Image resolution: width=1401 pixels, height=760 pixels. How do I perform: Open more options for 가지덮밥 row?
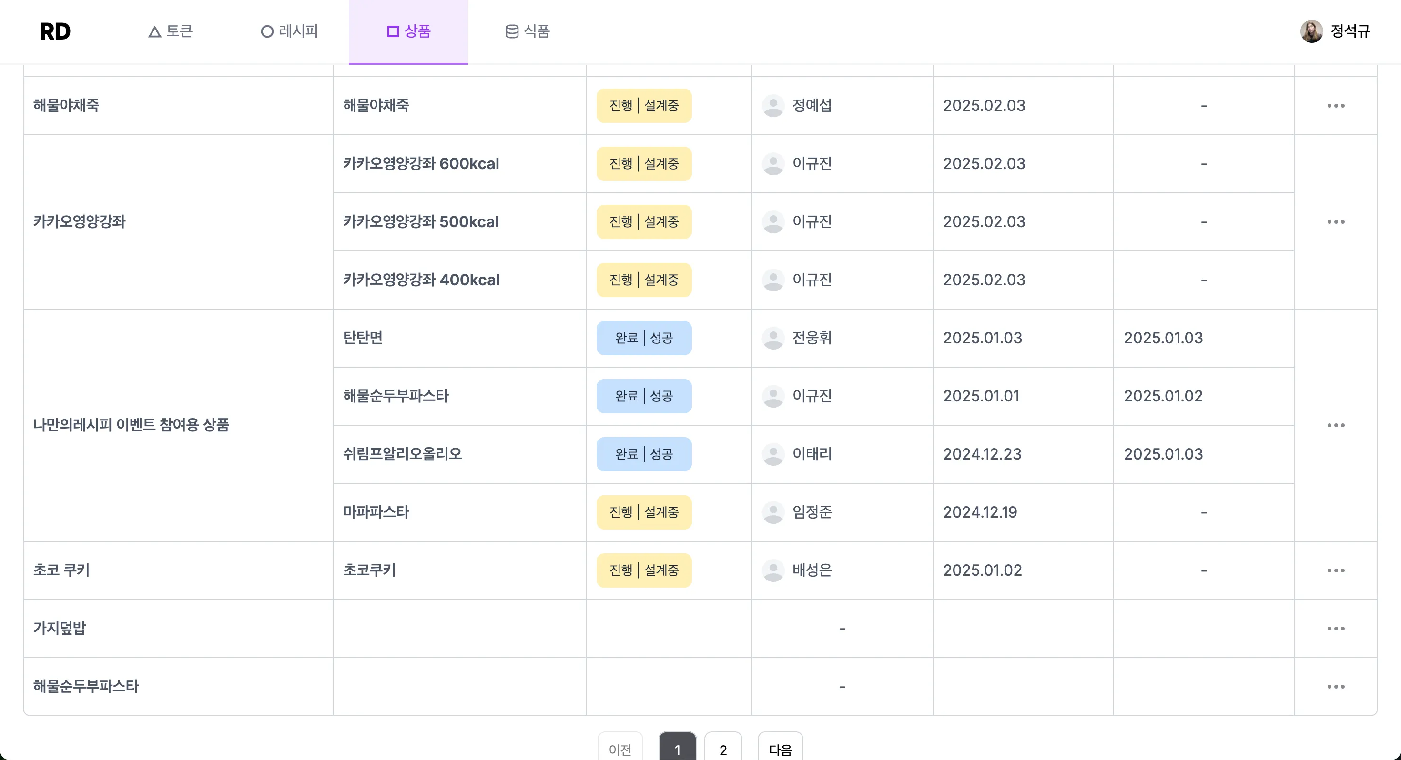tap(1336, 629)
